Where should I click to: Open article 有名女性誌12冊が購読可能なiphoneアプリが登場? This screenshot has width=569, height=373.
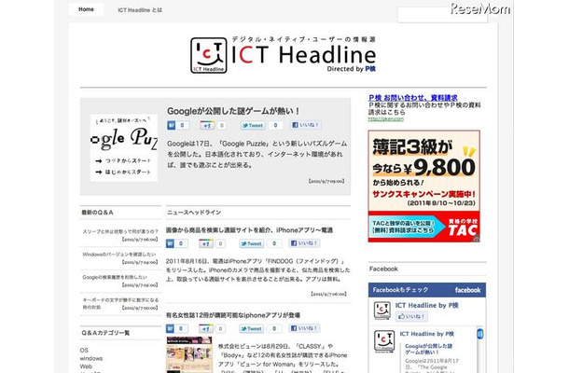(233, 315)
